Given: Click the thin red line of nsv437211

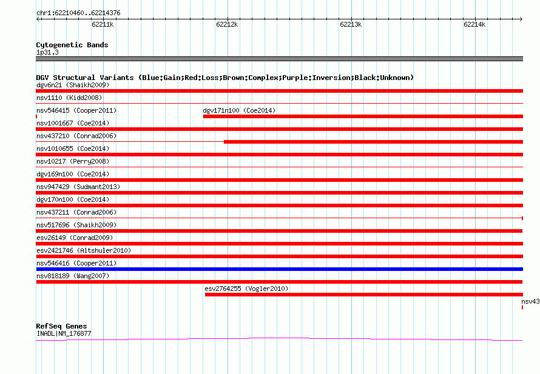Looking at the screenshot, I should [x=279, y=218].
